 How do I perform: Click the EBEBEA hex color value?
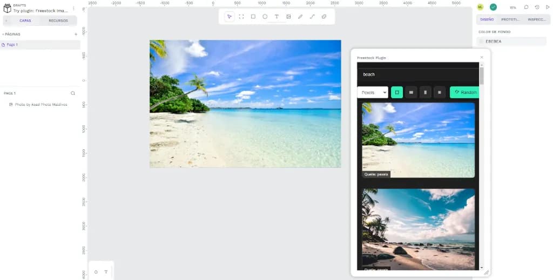(x=494, y=42)
